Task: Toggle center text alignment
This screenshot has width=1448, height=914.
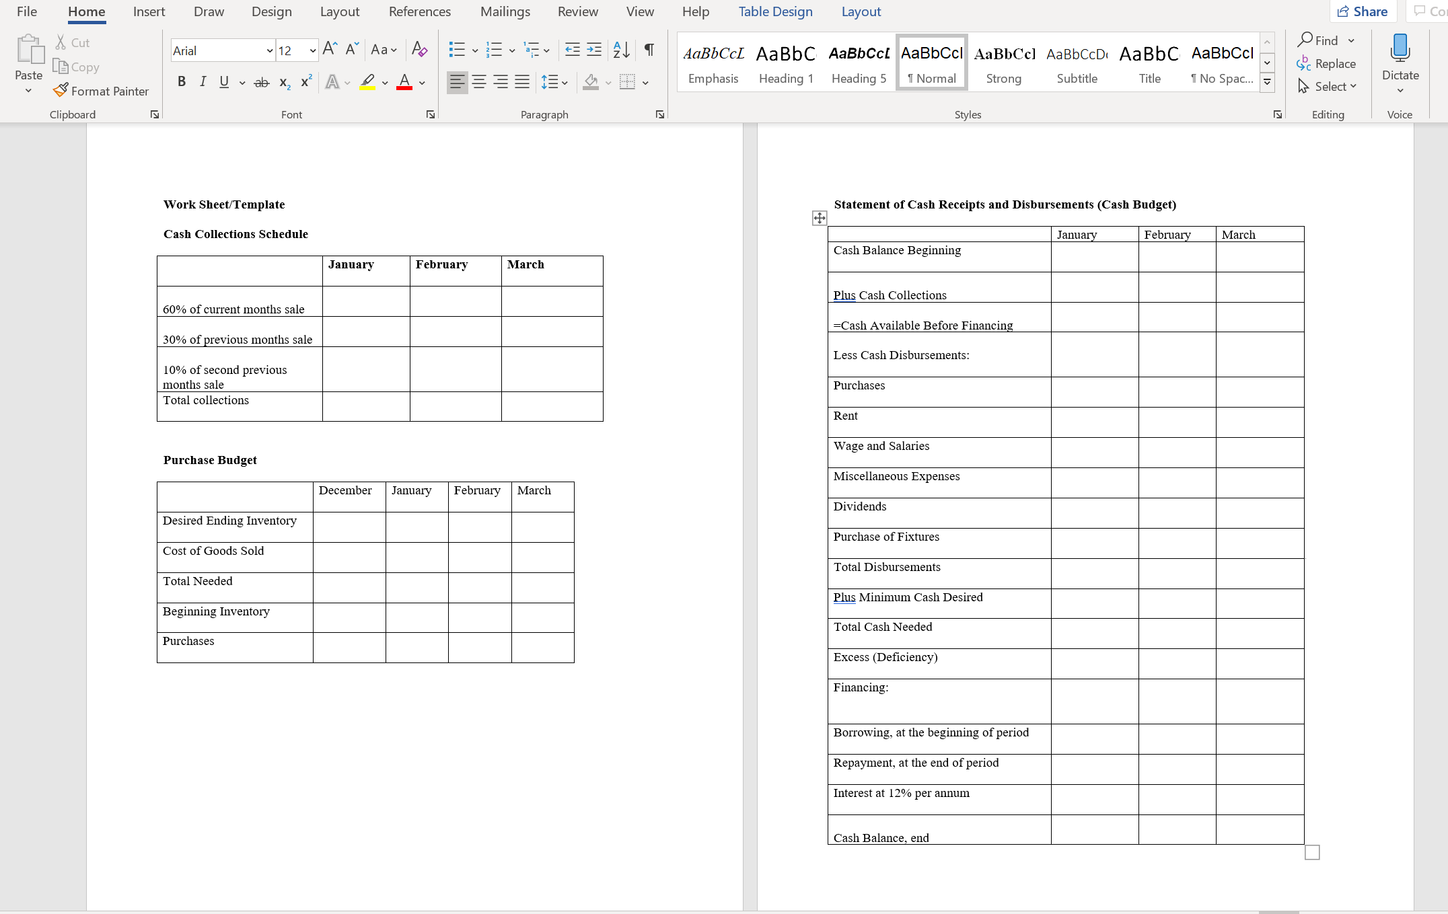Action: pos(478,82)
